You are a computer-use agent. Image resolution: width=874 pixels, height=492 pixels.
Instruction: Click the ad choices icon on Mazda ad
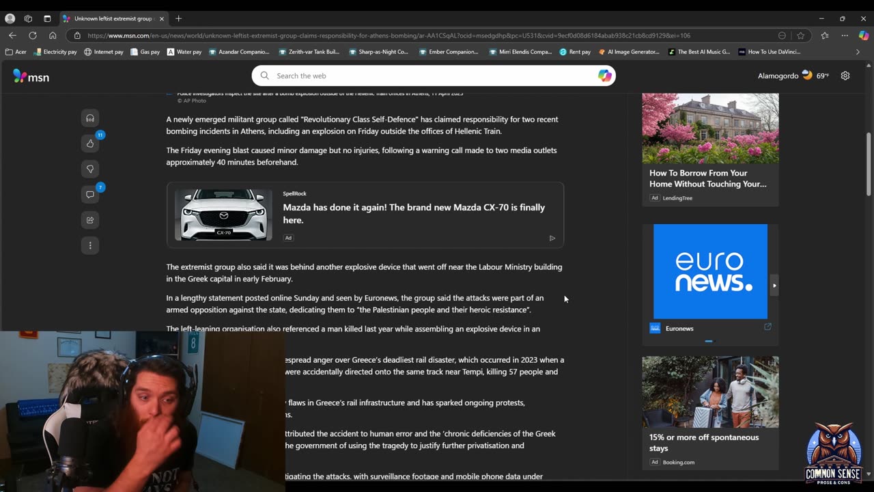tap(552, 238)
